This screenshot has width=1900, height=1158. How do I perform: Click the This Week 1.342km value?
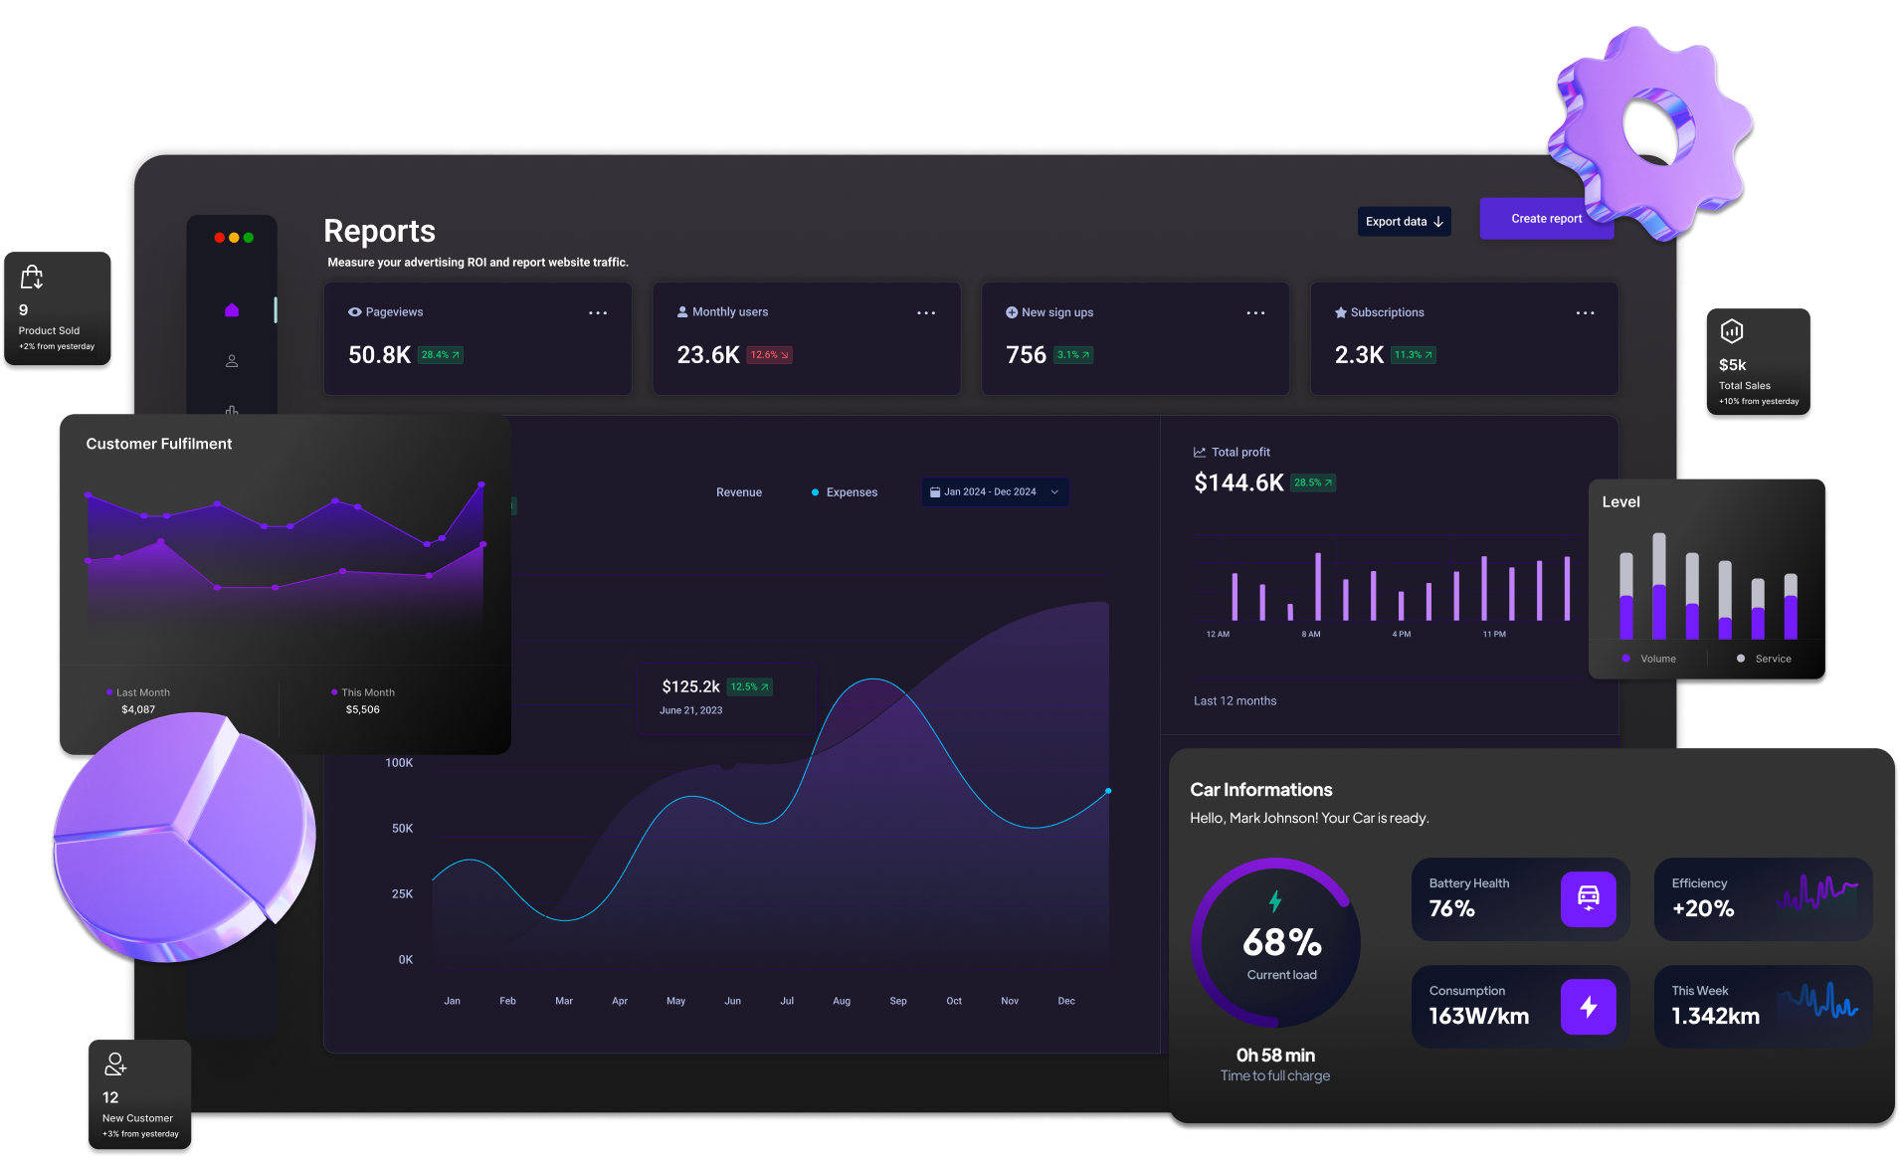pos(1715,1016)
